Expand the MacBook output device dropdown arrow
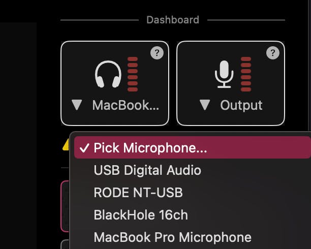 tap(77, 105)
